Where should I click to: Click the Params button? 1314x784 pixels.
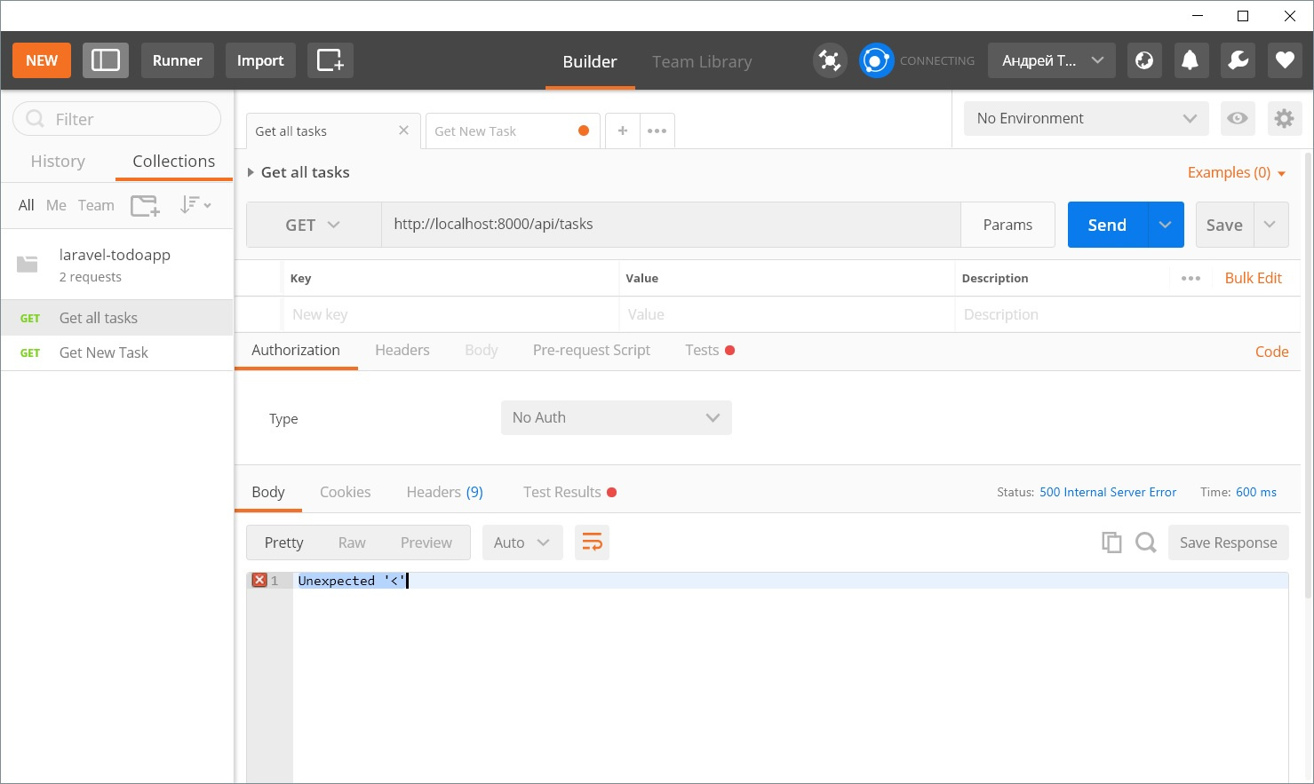click(x=1007, y=225)
